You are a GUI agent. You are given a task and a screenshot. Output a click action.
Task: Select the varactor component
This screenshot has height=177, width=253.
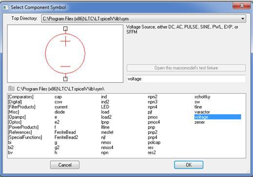click(202, 112)
